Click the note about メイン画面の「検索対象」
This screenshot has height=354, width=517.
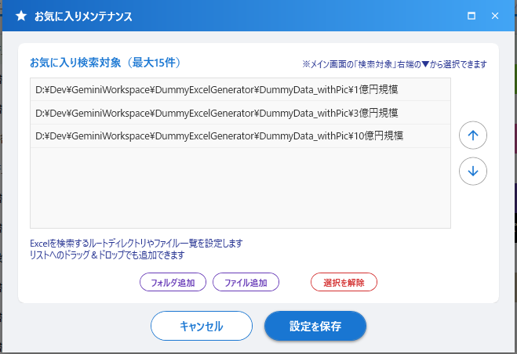pyautogui.click(x=395, y=64)
